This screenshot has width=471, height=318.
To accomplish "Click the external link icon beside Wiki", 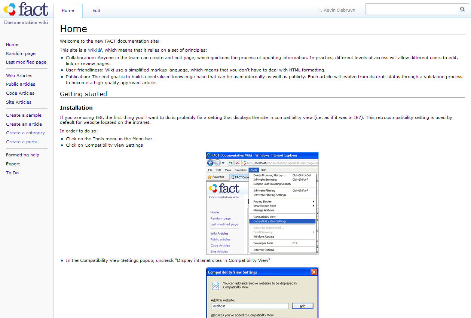I will pyautogui.click(x=100, y=50).
